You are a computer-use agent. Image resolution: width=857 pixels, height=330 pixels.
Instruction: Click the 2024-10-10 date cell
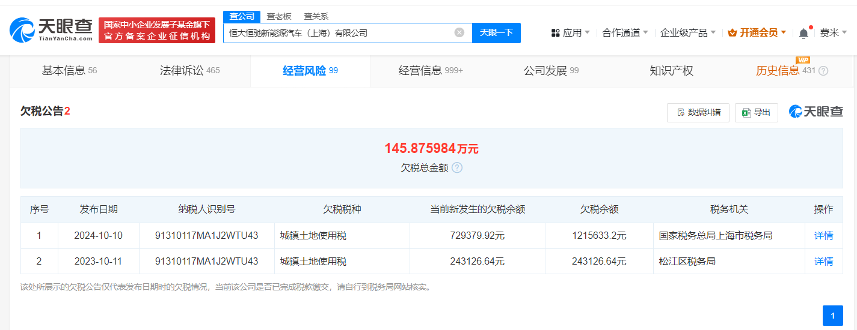(x=98, y=236)
